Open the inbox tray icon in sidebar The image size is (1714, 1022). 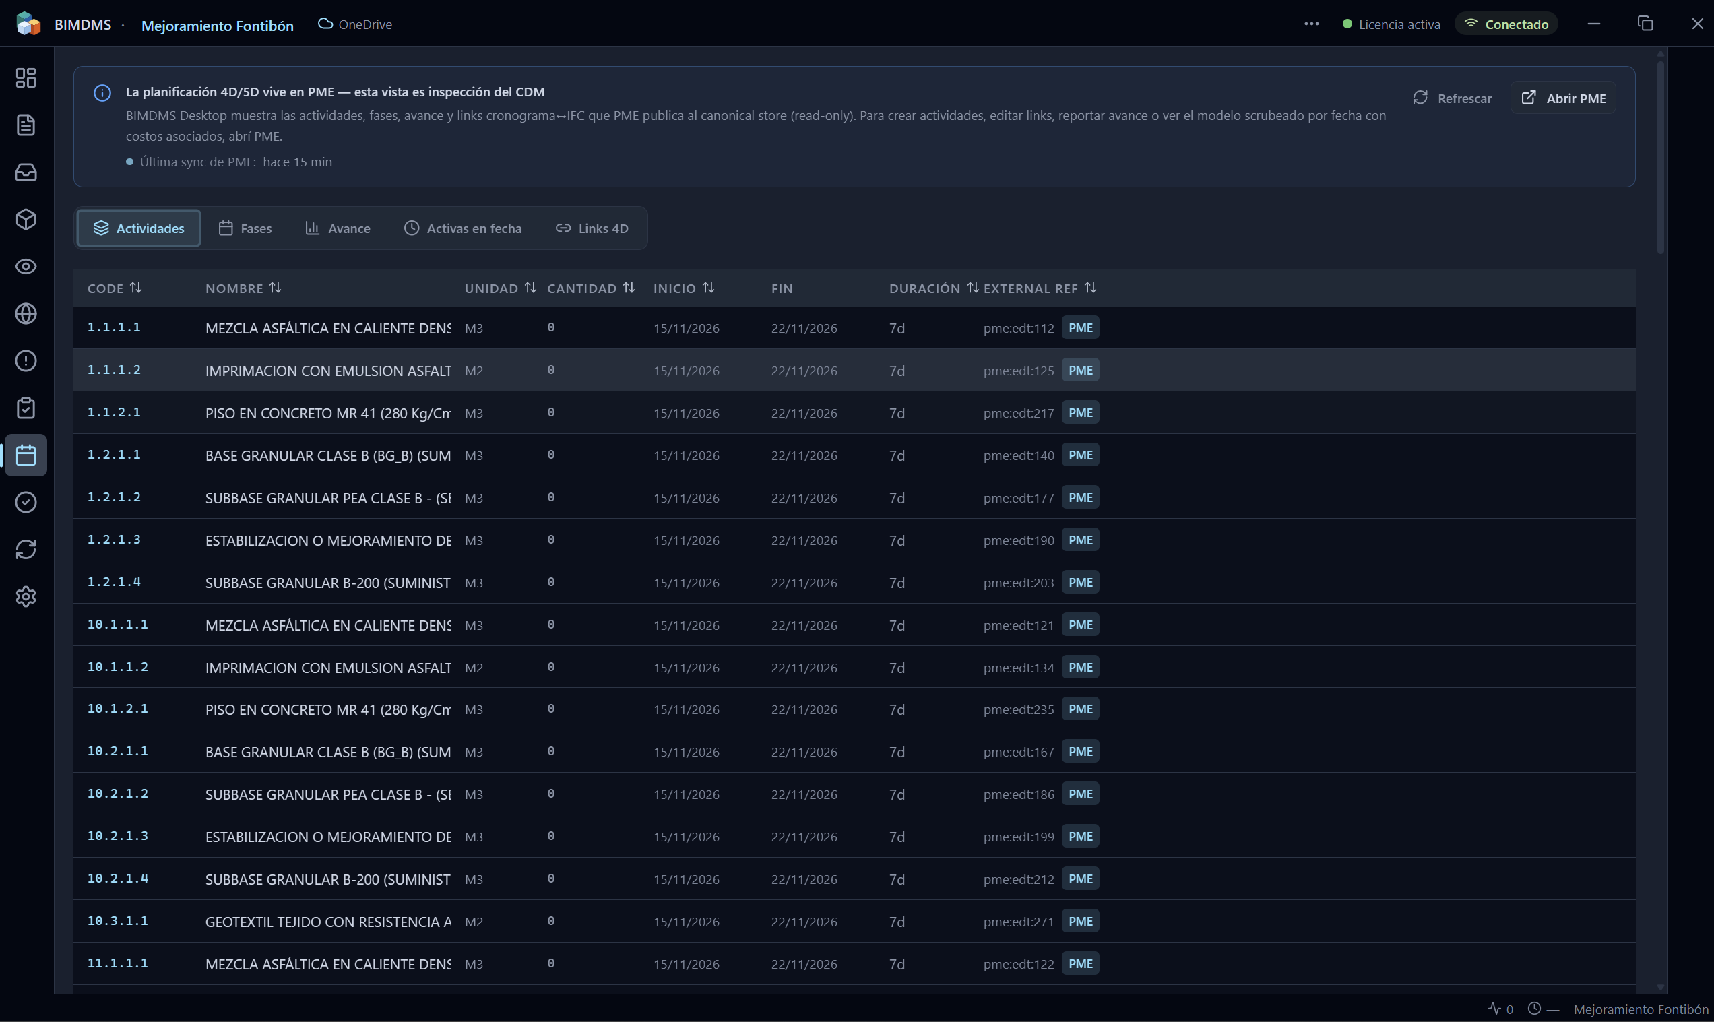click(x=26, y=172)
